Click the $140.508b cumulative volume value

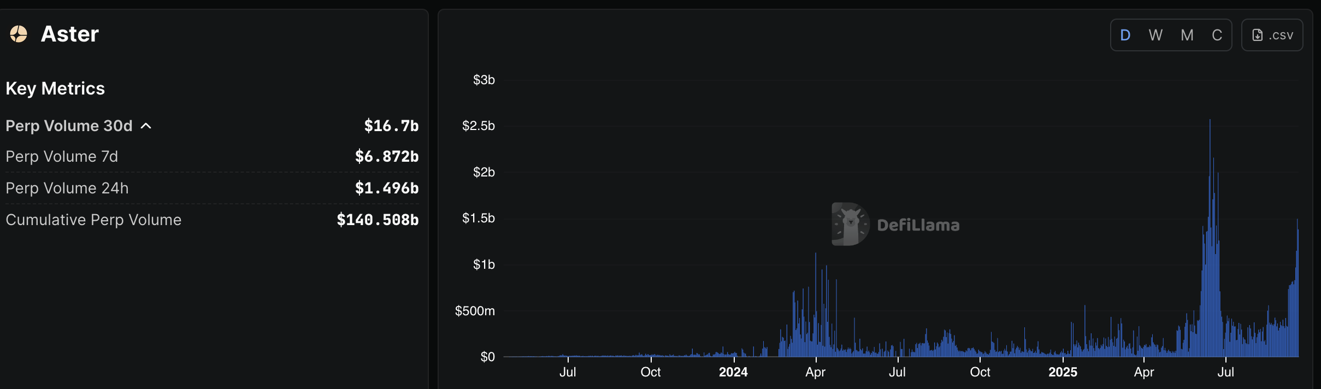tap(378, 220)
